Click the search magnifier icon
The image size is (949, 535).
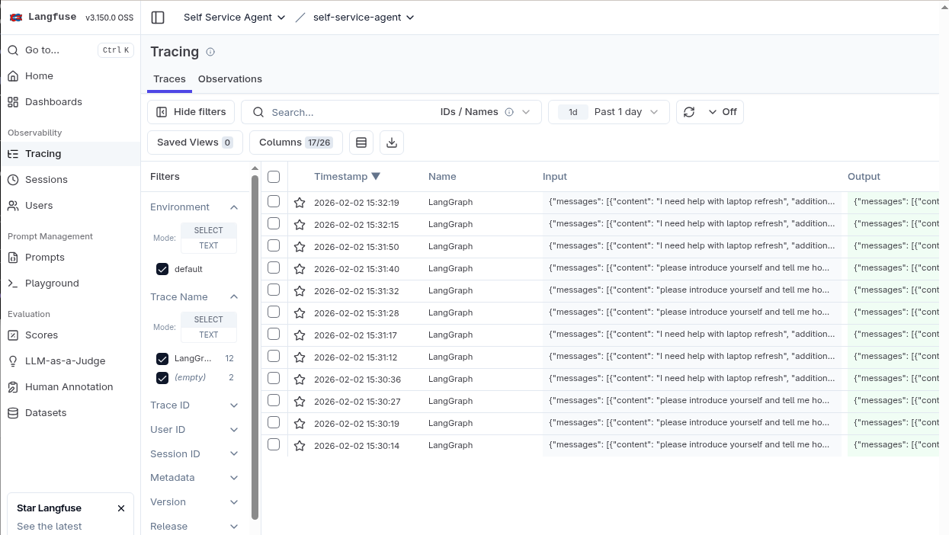(258, 112)
